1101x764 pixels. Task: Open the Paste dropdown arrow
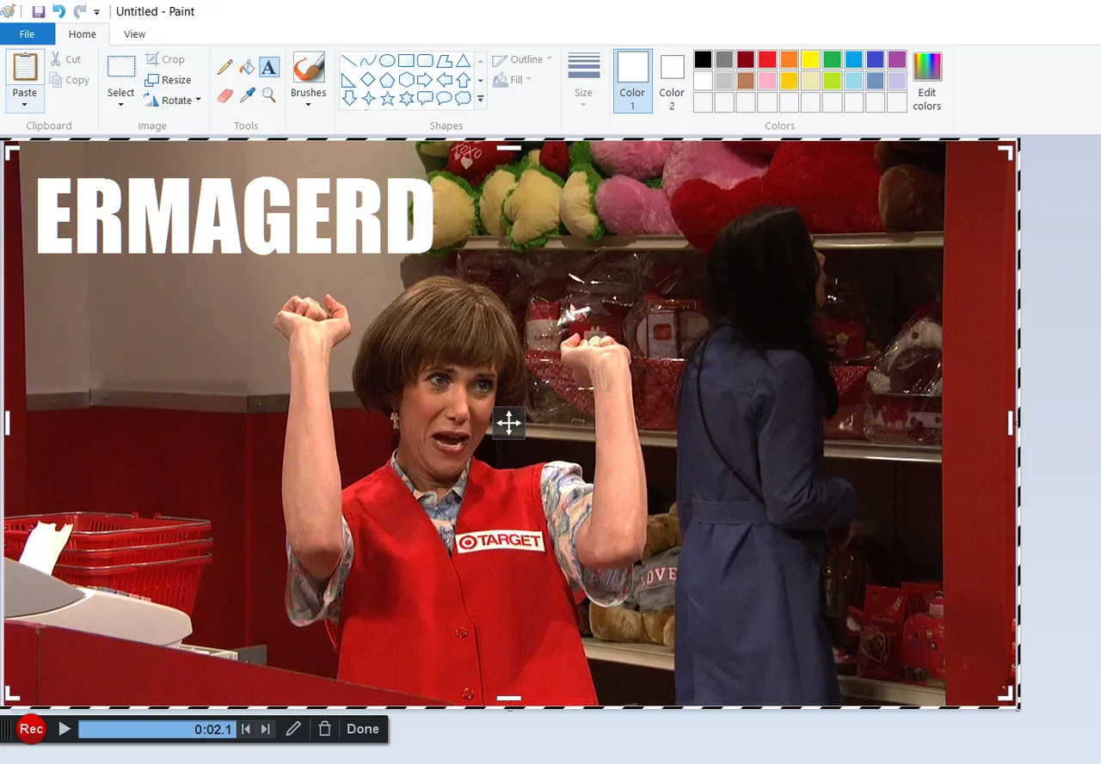[25, 105]
